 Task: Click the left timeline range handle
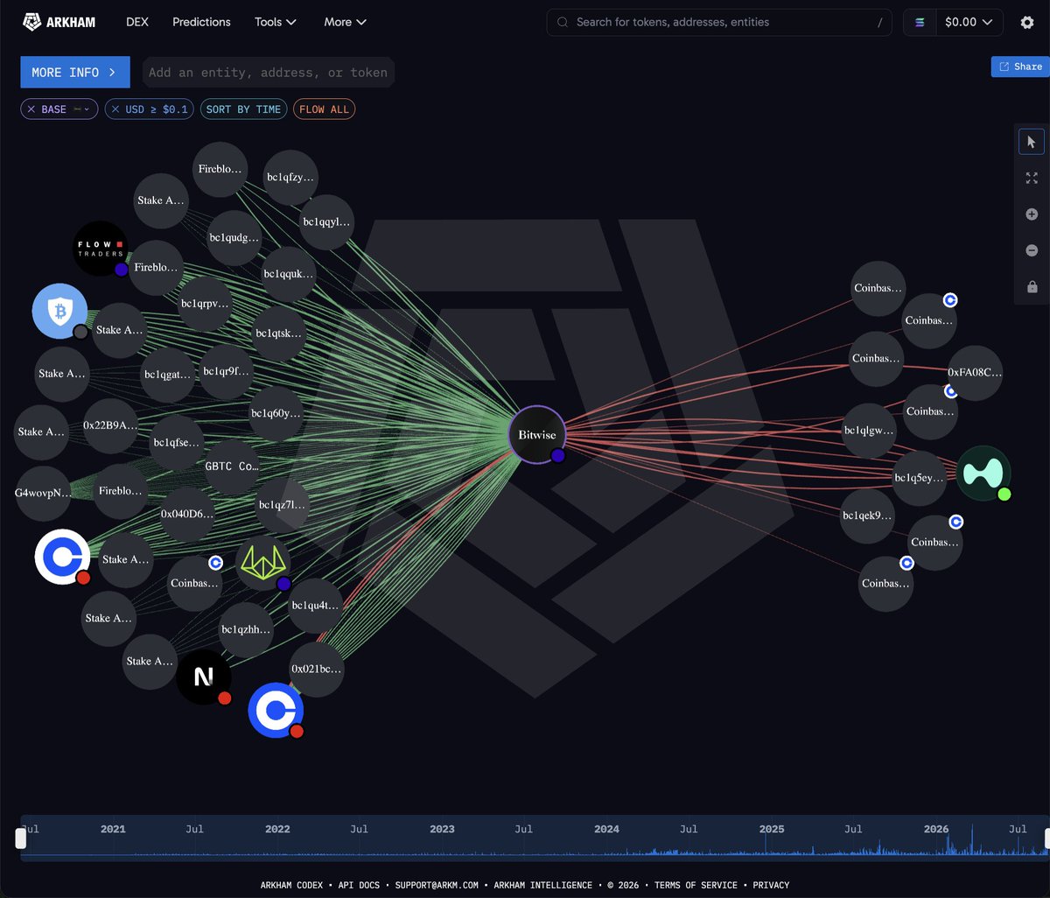[x=21, y=838]
